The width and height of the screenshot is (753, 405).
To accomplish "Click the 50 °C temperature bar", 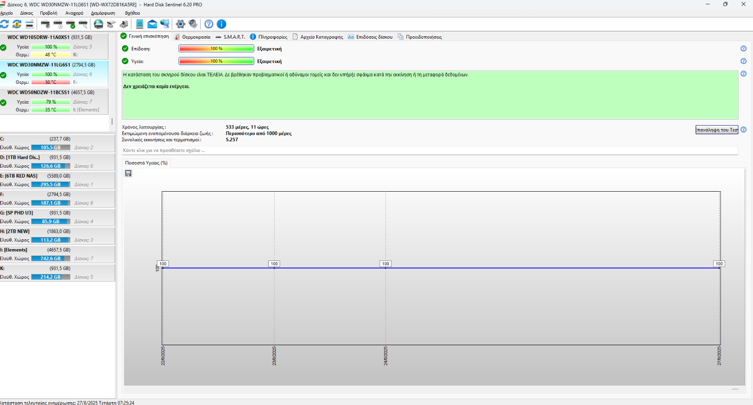I will (51, 82).
